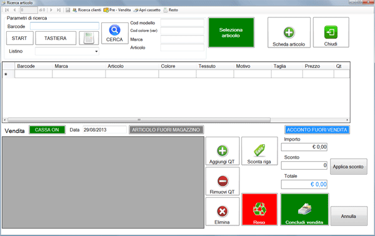Open Resto from toolbar
Image resolution: width=375 pixels, height=236 pixels.
point(171,10)
